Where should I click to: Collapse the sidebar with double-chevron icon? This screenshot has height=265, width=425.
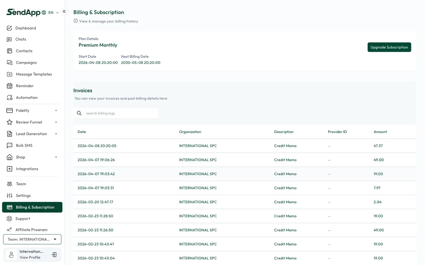[x=64, y=12]
